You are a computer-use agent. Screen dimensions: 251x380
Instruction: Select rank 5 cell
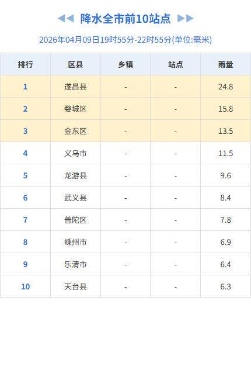coord(26,175)
